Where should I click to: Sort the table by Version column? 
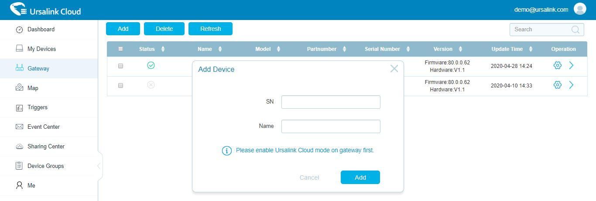coord(460,49)
